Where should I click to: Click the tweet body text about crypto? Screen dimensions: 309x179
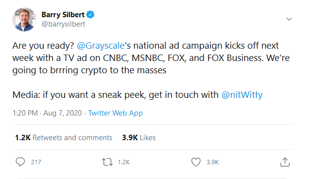[151, 58]
